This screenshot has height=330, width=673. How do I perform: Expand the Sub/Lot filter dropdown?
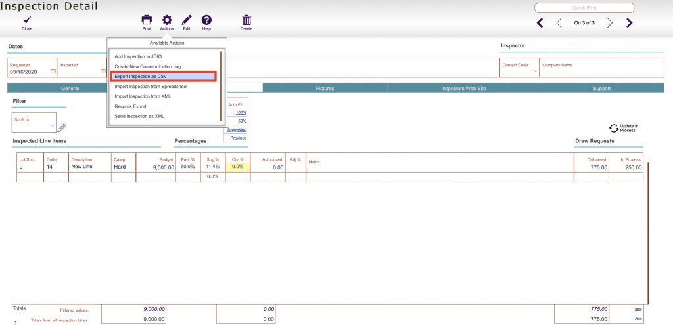(53, 126)
